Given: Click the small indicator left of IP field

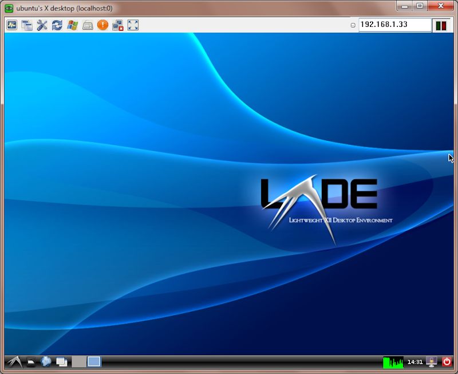Looking at the screenshot, I should pos(353,25).
